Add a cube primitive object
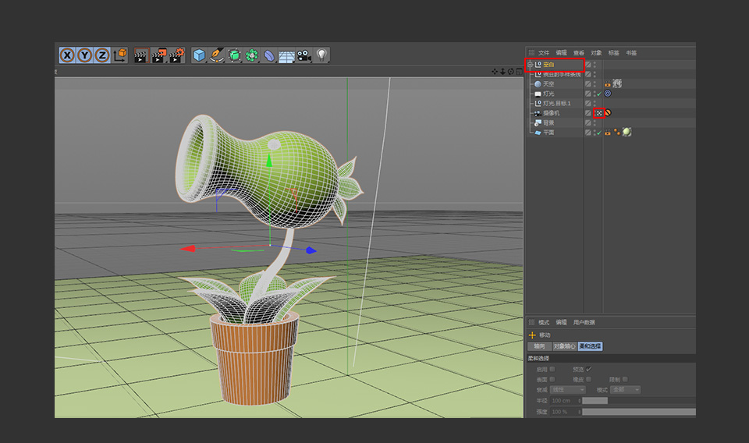Image resolution: width=749 pixels, height=443 pixels. coord(199,55)
